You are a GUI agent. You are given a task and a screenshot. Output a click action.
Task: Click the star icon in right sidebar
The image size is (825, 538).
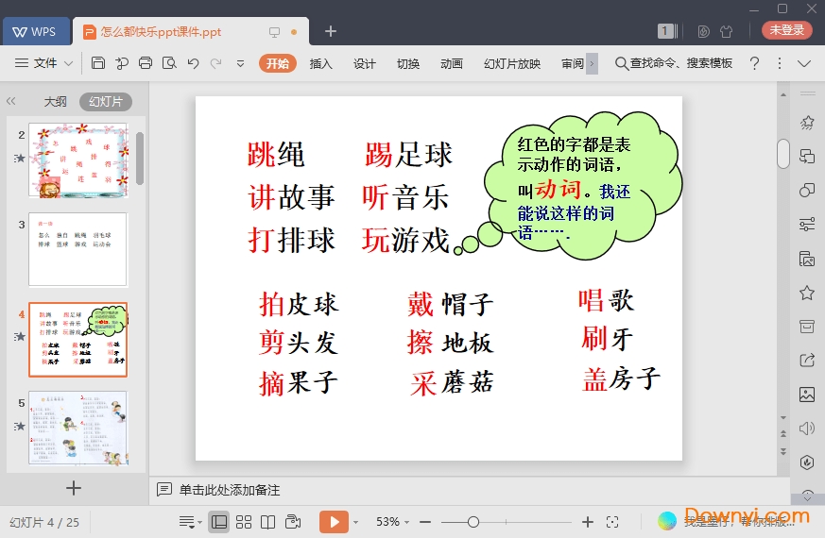(807, 293)
